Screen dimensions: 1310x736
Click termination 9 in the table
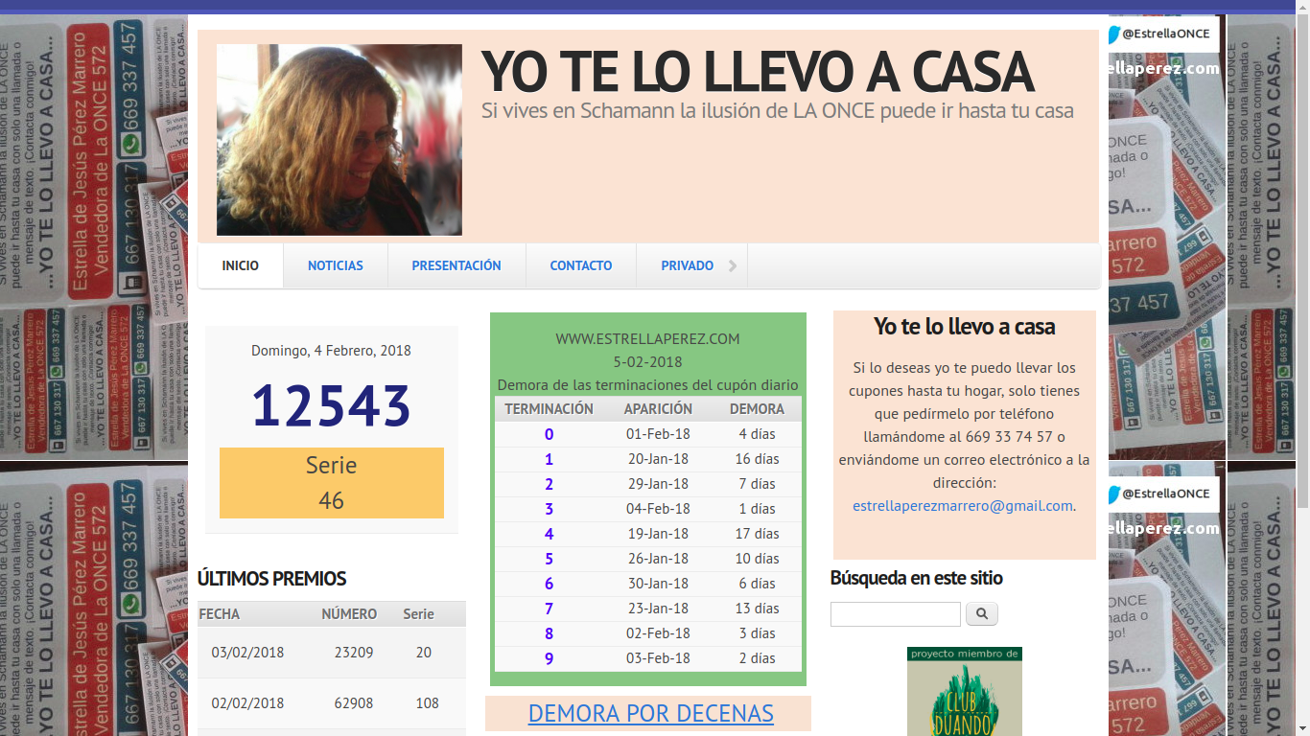[x=549, y=657]
